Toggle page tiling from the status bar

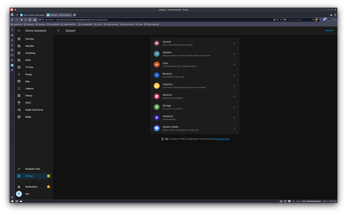pyautogui.click(x=285, y=201)
